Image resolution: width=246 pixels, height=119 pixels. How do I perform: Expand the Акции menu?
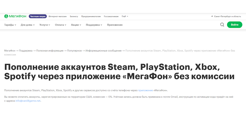click(76, 25)
